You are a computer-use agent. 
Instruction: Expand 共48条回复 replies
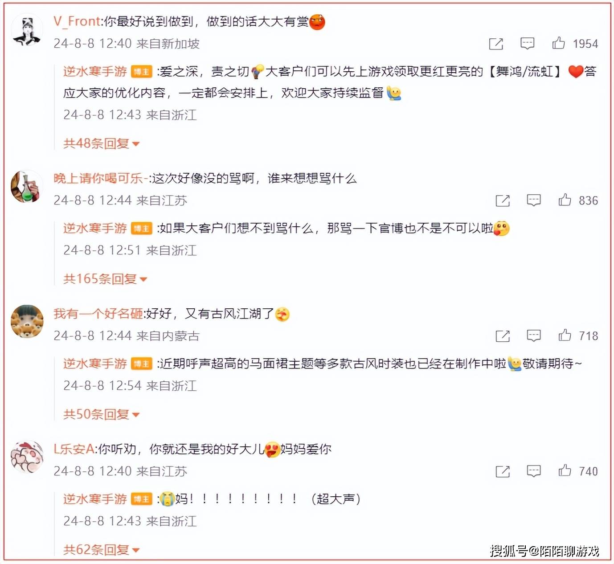coord(102,143)
